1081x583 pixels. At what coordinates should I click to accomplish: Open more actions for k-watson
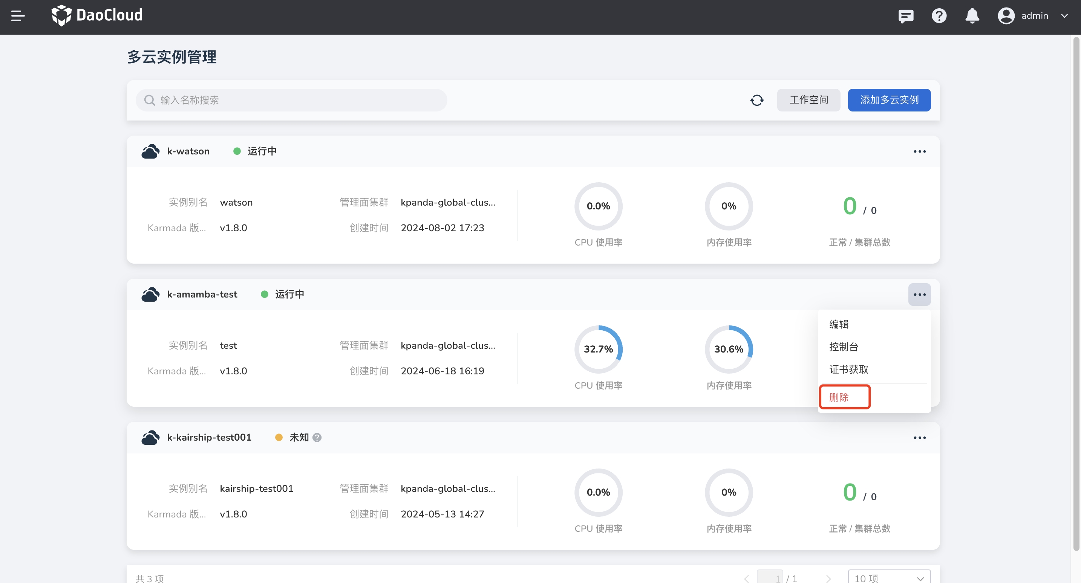pyautogui.click(x=919, y=151)
